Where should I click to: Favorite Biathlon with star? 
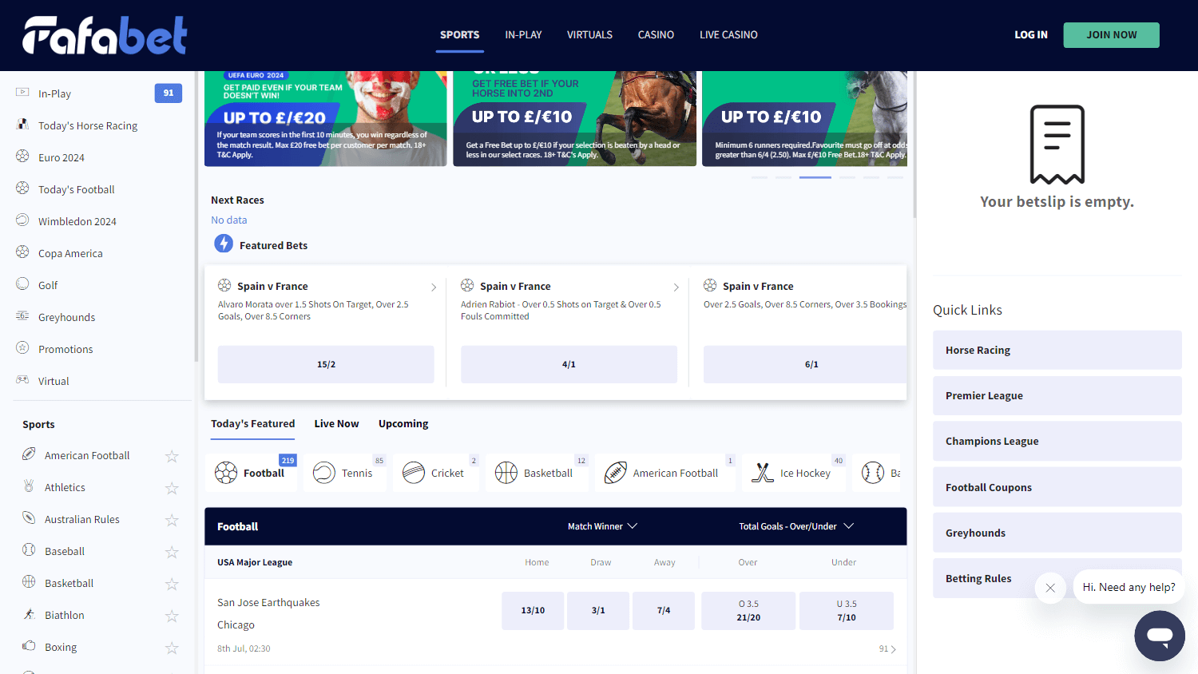(171, 616)
